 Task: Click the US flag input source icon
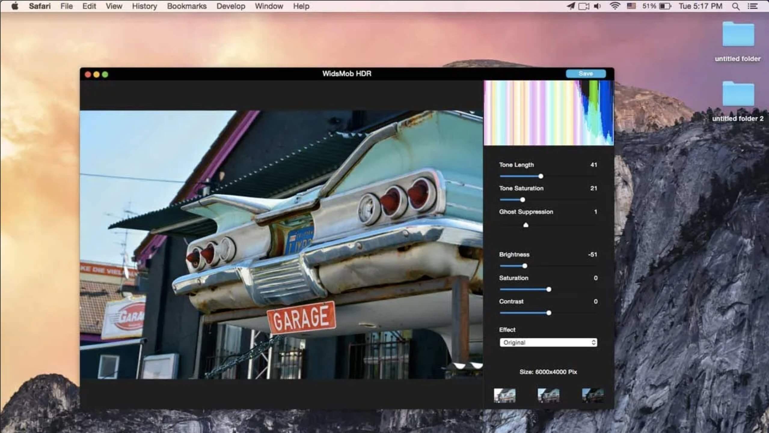pos(631,6)
